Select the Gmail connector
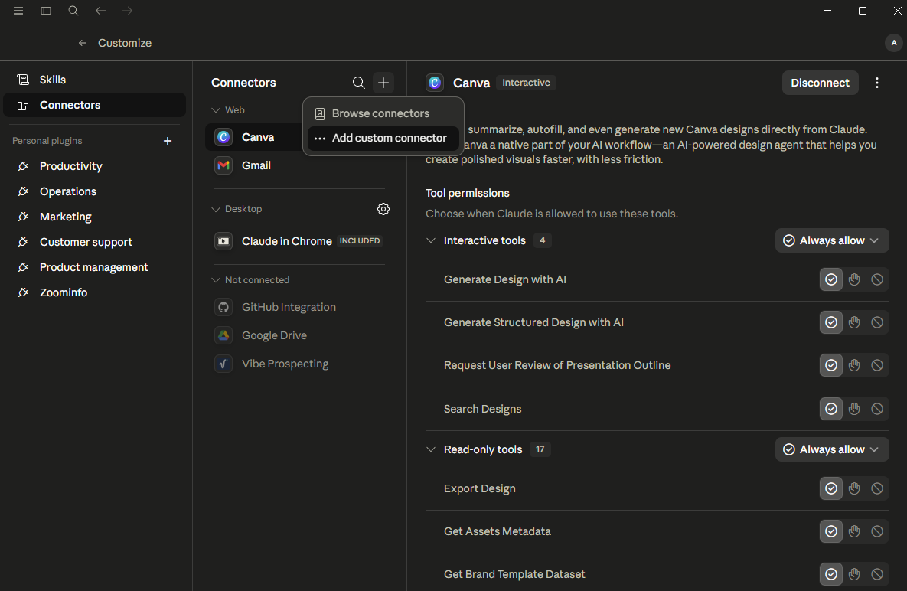 click(300, 165)
